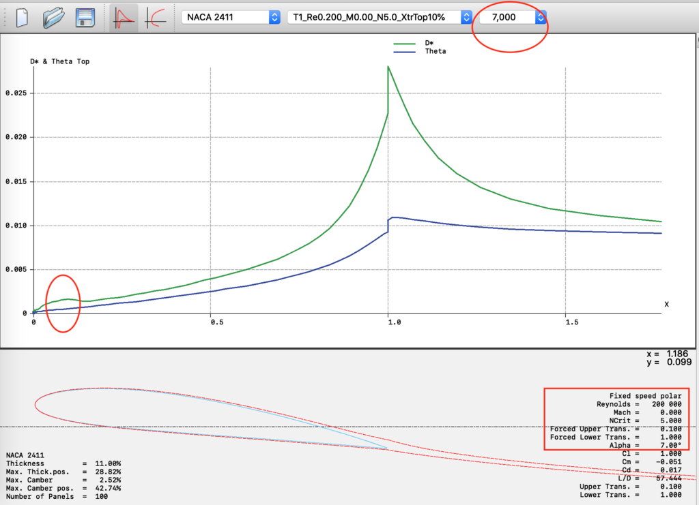Expand the T1_Re0.200_M0.00_N5.0_XtrTop10% polar dropdown
Image resolution: width=699 pixels, height=505 pixels.
pyautogui.click(x=380, y=17)
